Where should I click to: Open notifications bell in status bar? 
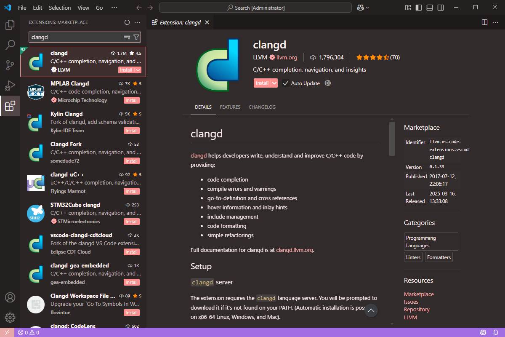pos(496,332)
